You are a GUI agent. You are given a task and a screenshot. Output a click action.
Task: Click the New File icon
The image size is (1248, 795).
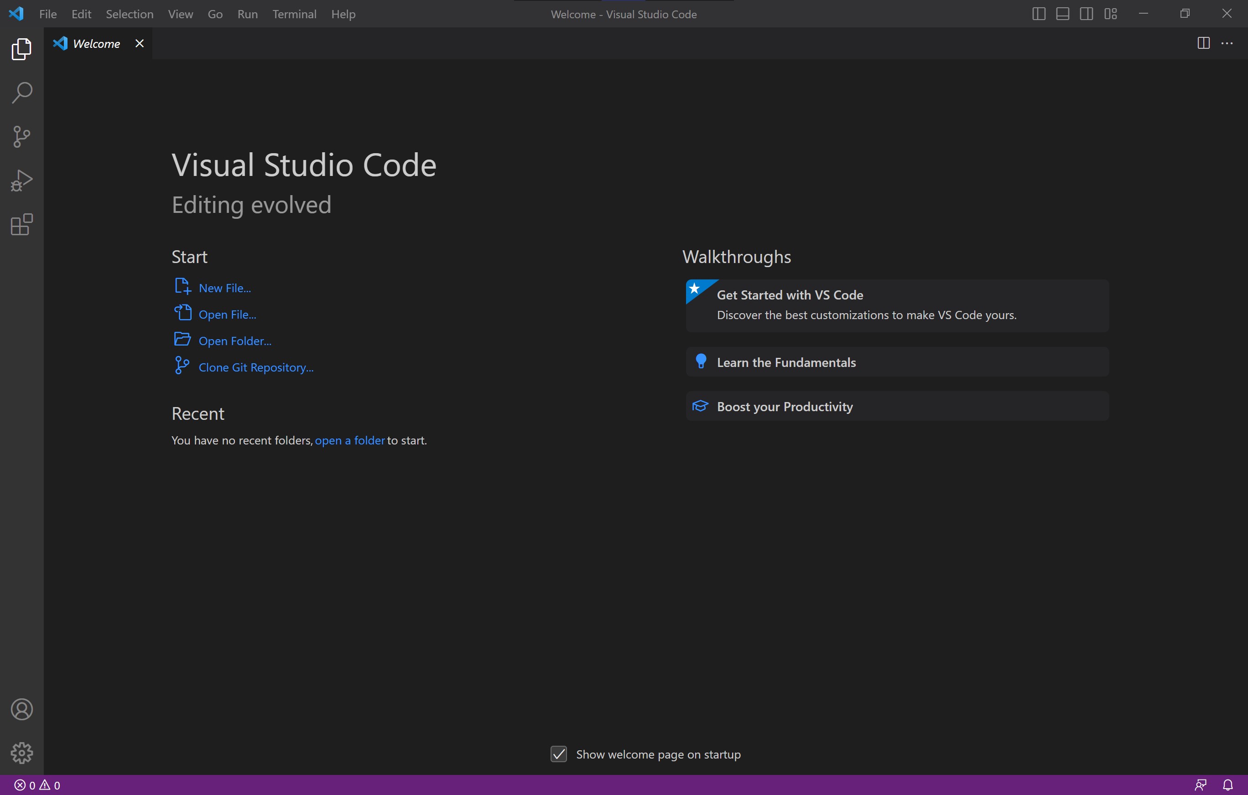[x=182, y=286]
